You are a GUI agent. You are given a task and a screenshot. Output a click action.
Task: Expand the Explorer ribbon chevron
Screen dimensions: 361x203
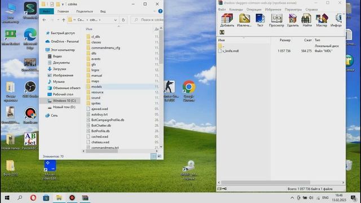click(x=155, y=11)
